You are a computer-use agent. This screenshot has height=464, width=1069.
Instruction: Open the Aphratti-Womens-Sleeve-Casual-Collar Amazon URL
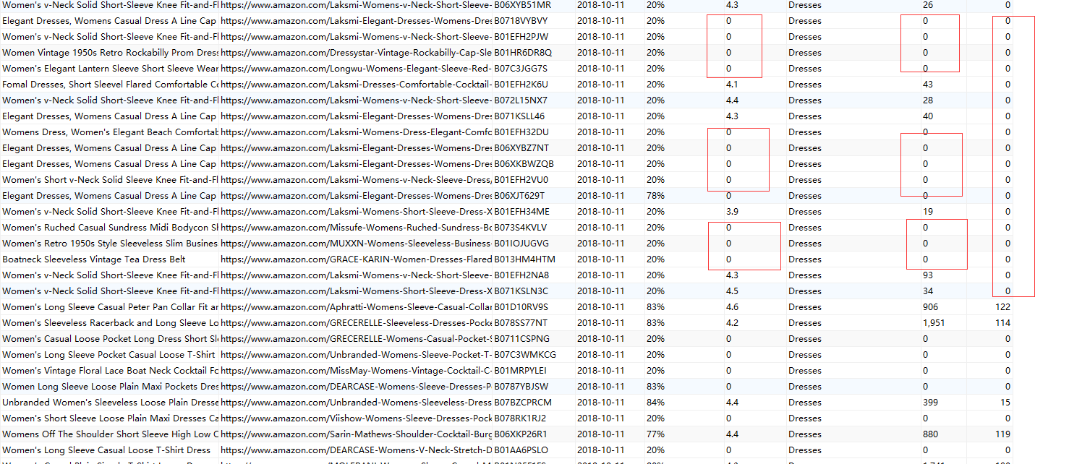pos(356,306)
